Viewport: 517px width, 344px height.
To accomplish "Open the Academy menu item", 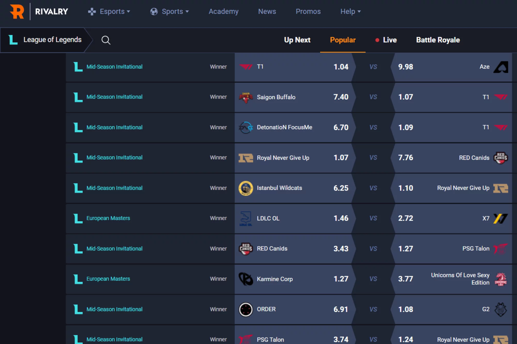I will click(224, 12).
